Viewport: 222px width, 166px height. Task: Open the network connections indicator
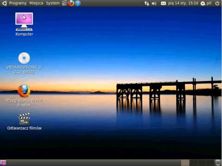(147, 3)
